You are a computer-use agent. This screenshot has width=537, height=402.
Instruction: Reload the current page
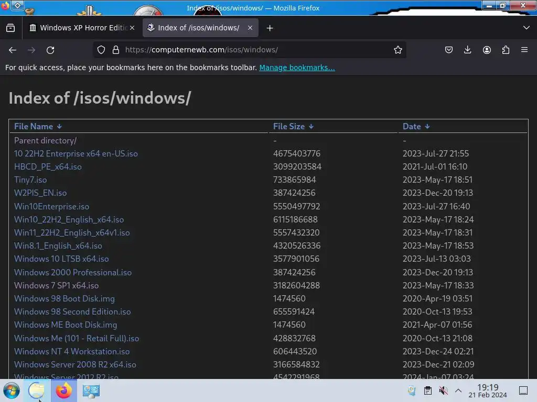(50, 50)
